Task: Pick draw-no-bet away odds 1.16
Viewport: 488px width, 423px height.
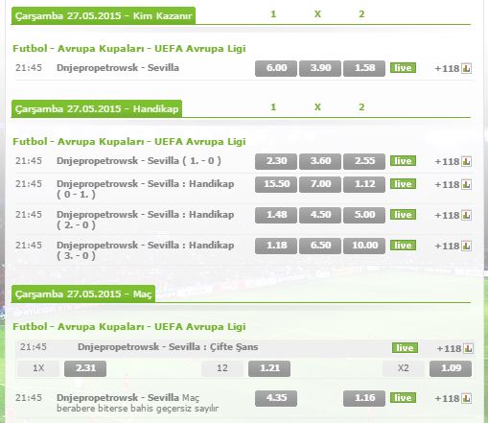Action: click(364, 398)
